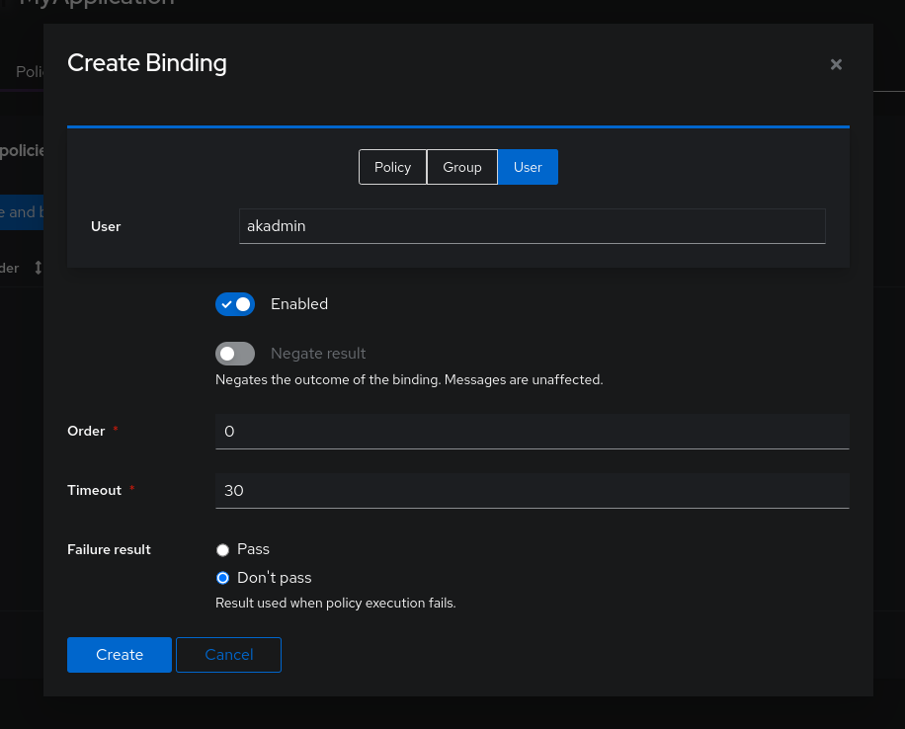Click the Create Binding dialog title

[147, 63]
